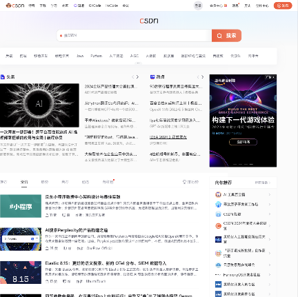The height and width of the screenshot is (297, 298).
Task: Open the ranking list trophy link
Action: pos(190,182)
